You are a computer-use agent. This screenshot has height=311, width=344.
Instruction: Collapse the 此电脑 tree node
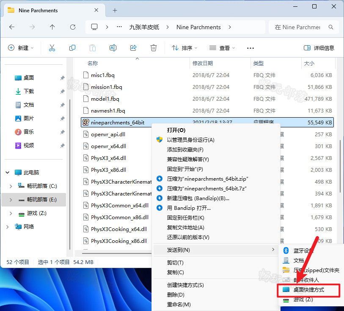(x=8, y=173)
